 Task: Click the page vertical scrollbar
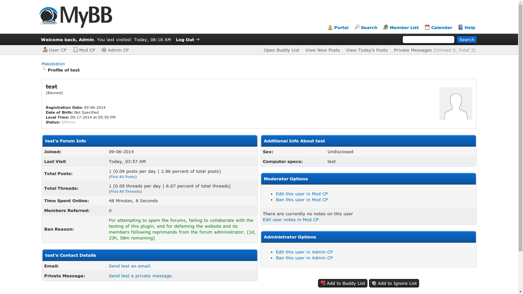coord(520,131)
